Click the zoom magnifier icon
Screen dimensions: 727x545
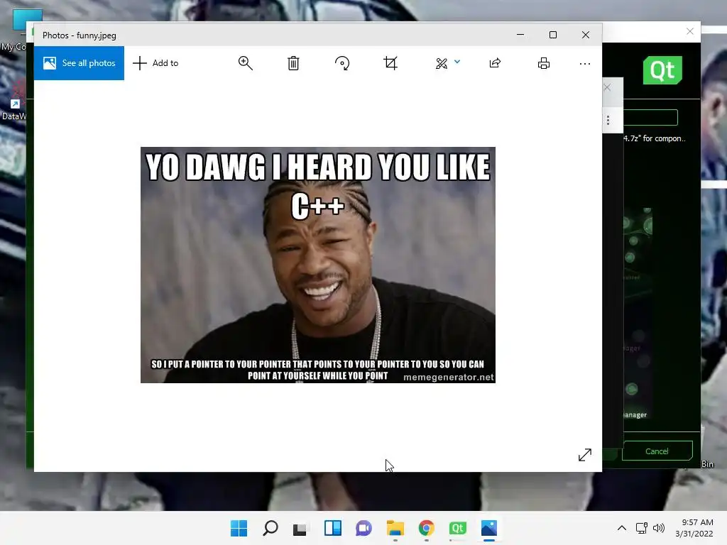coord(245,63)
